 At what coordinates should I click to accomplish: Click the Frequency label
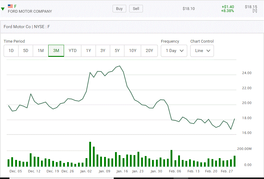click(x=170, y=41)
